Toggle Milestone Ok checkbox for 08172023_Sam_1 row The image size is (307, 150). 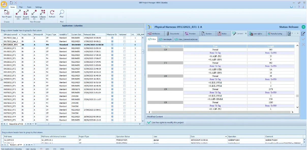(x=112, y=38)
